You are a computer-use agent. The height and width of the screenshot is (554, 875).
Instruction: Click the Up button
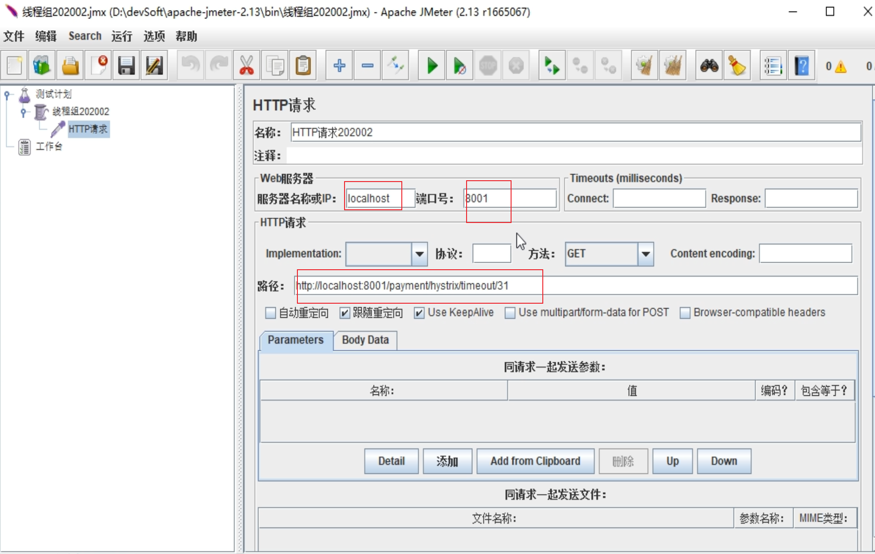[x=672, y=461]
